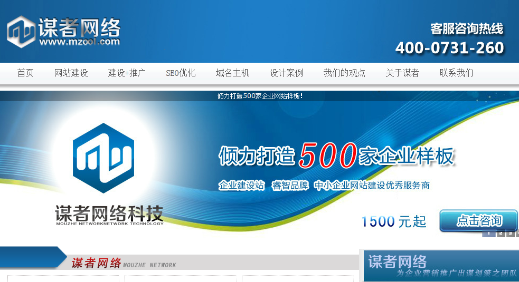Viewport: 519px width, 282px height.
Task: Click the 谋者网络 MOUZHE NETWORK section heading
Action: click(124, 263)
